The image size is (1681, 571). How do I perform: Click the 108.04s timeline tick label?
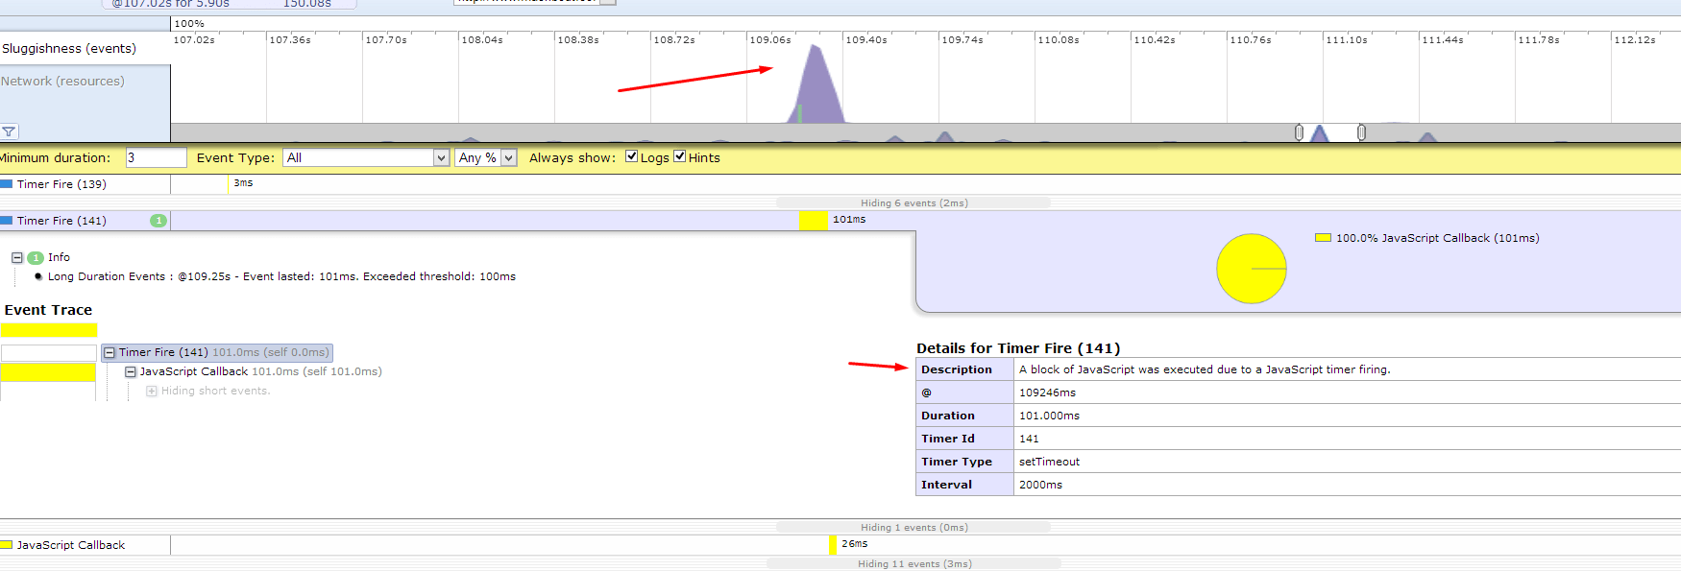(x=482, y=40)
